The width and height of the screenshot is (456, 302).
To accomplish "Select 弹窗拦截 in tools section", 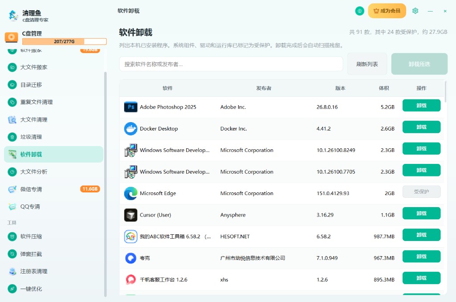I will pyautogui.click(x=54, y=254).
